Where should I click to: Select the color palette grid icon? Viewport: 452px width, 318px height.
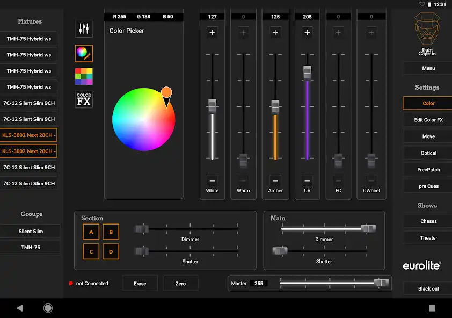click(83, 76)
